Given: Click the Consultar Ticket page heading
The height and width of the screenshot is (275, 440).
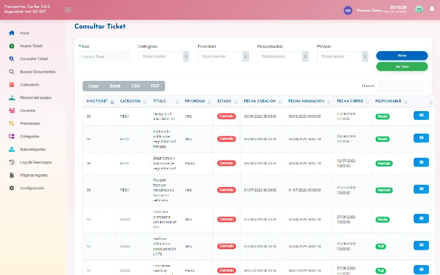Looking at the screenshot, I should (x=100, y=26).
